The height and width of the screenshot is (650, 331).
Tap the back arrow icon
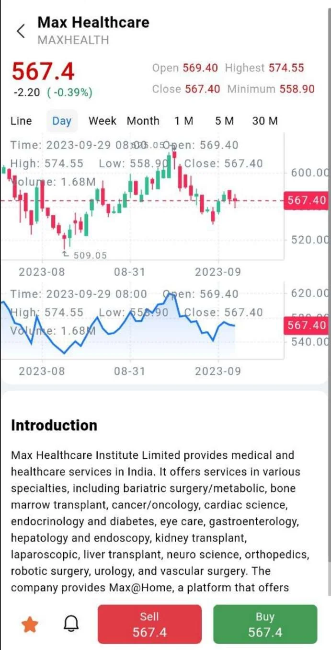(21, 31)
